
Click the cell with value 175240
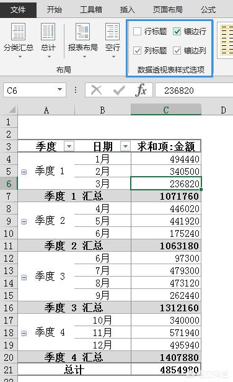166,233
